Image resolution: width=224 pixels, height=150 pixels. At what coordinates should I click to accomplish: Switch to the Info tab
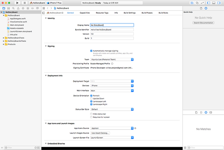tap(116, 13)
